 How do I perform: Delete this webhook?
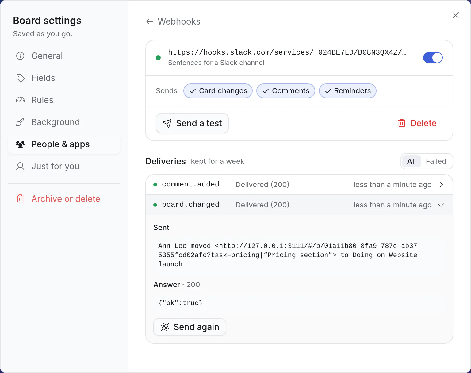point(417,123)
